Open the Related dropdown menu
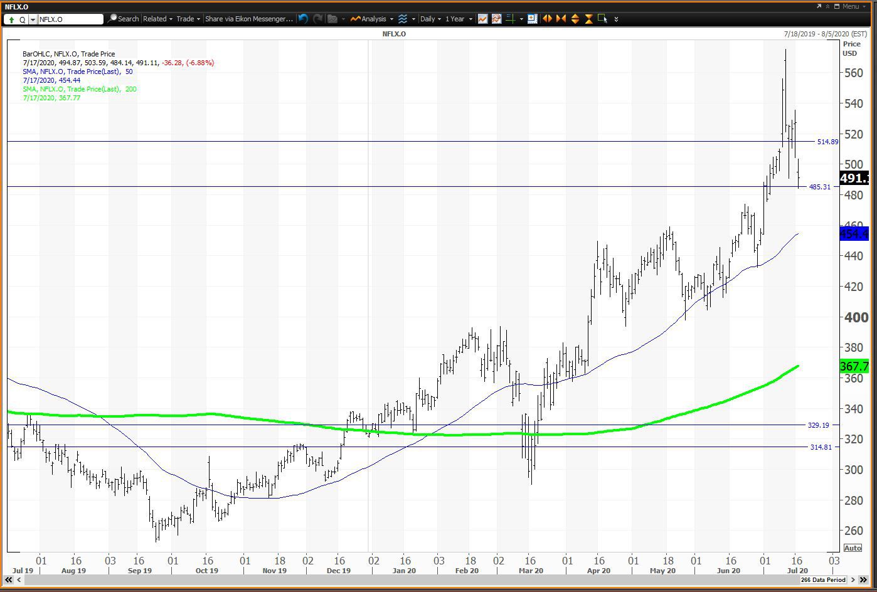The image size is (877, 592). (157, 19)
